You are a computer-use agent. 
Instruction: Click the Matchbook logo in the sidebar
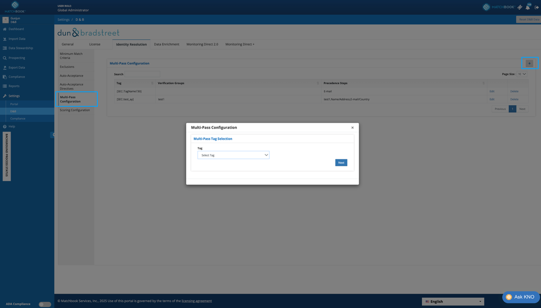[15, 7]
